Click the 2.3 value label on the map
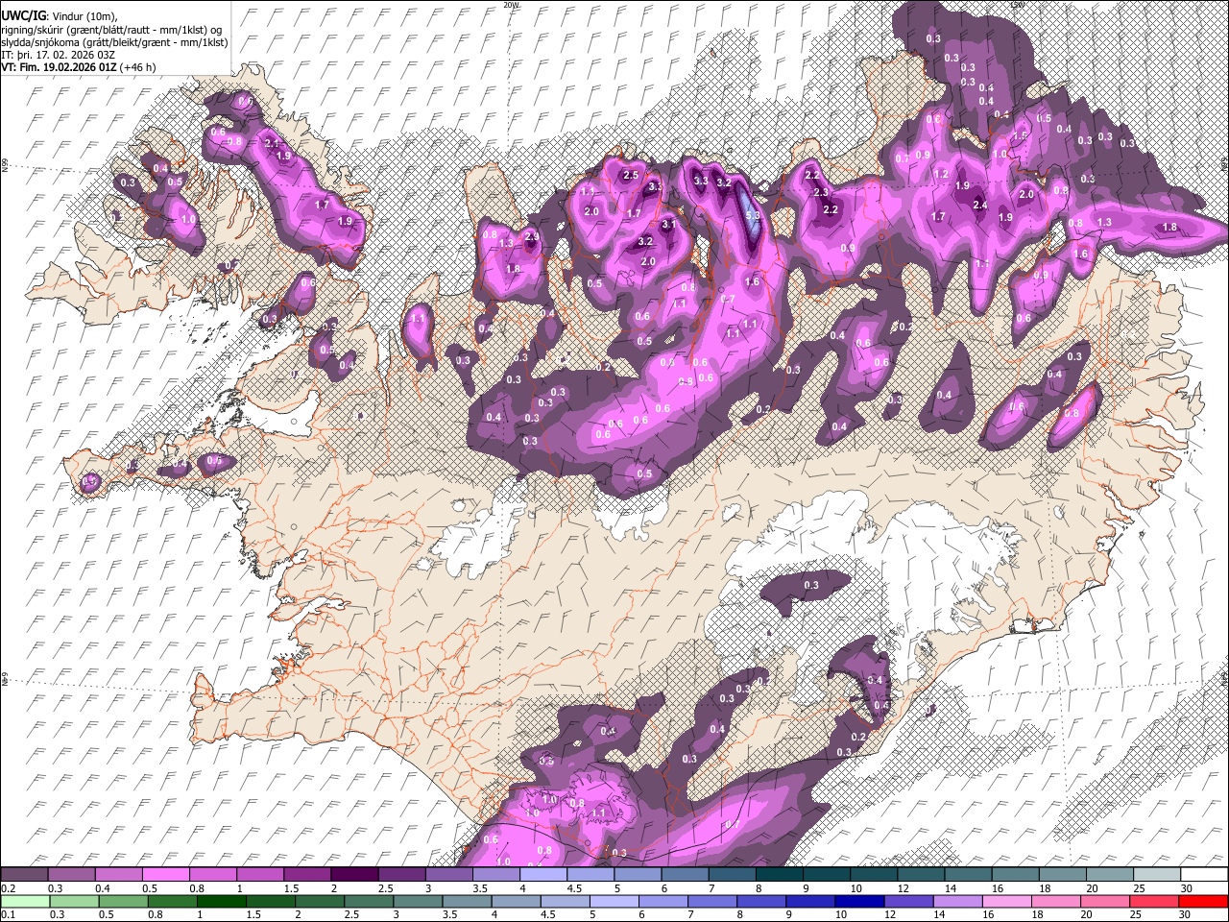The height and width of the screenshot is (922, 1229). 820,192
